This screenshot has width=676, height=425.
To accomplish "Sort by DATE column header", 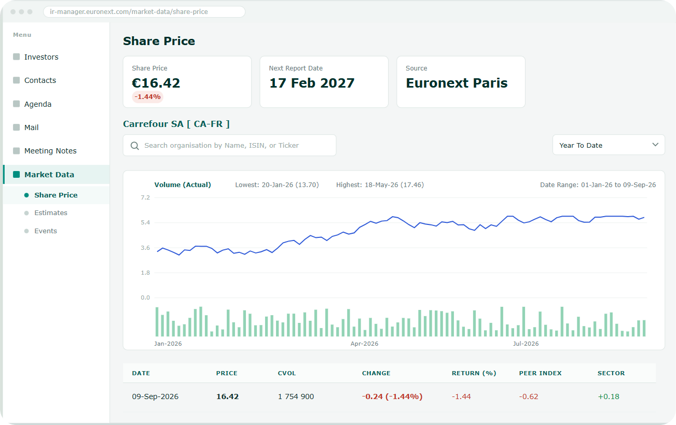I will 141,373.
